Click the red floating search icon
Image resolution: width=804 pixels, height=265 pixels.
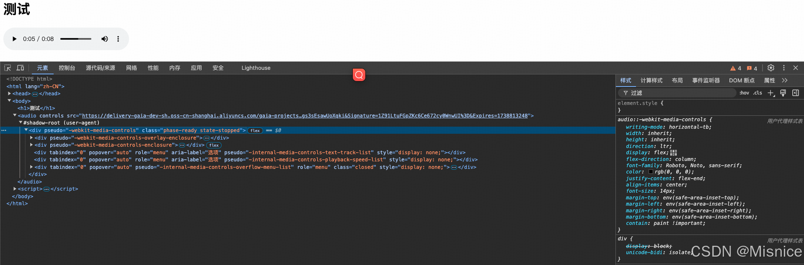coord(359,75)
